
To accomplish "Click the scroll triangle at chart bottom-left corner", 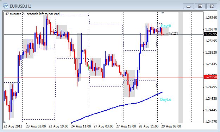I will pos(5,122).
